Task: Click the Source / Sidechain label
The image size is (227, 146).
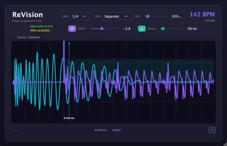Action: [28, 37]
